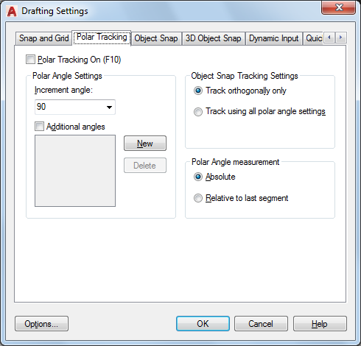Switch to the Snap and Grid tab
The height and width of the screenshot is (346, 361).
[x=43, y=38]
